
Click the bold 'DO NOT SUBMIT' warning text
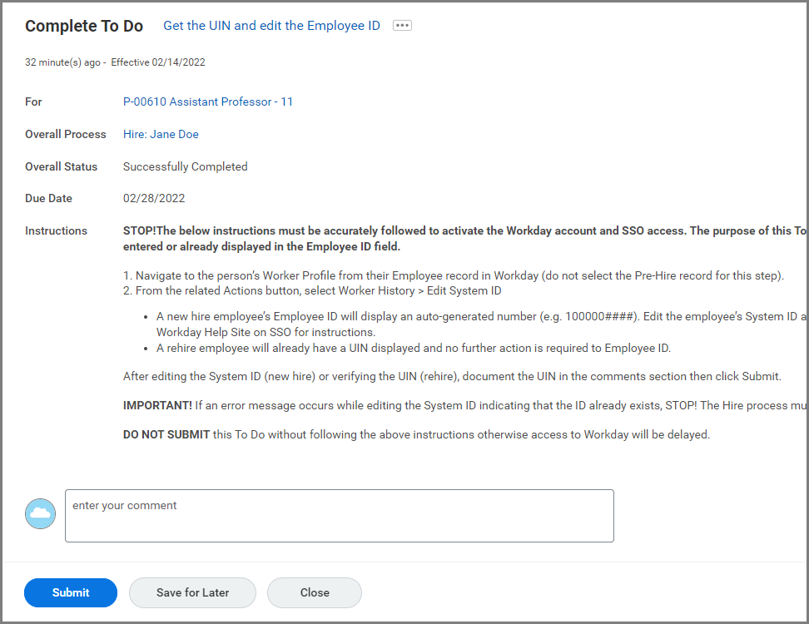point(166,434)
